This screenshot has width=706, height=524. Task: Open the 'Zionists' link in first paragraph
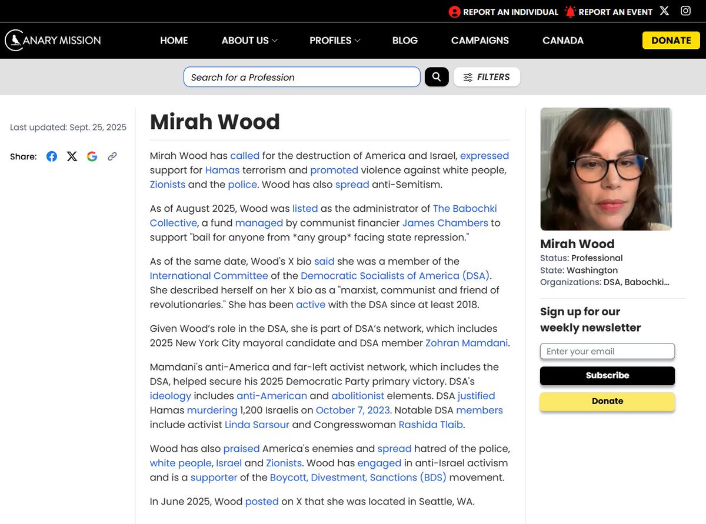[x=168, y=184]
